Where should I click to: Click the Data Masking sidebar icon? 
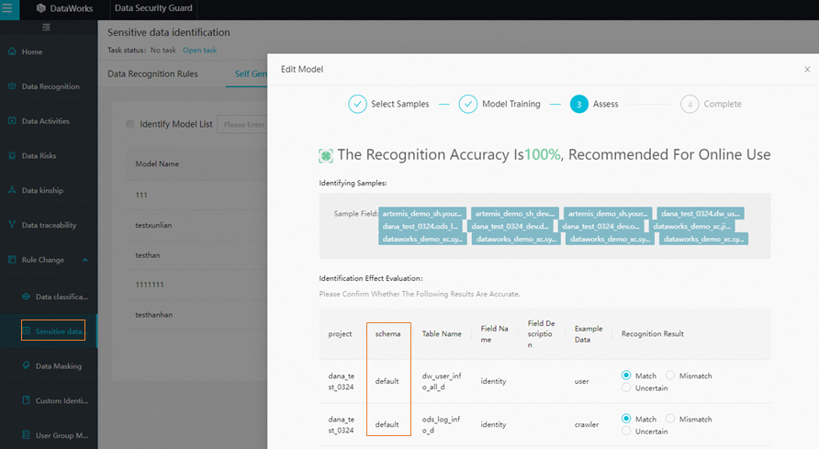coord(26,365)
